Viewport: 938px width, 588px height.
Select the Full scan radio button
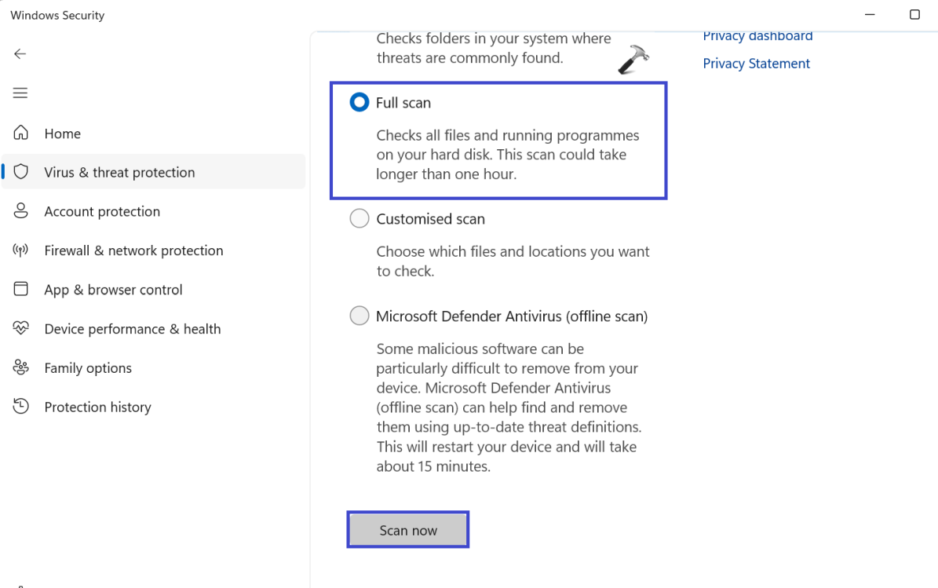(360, 103)
